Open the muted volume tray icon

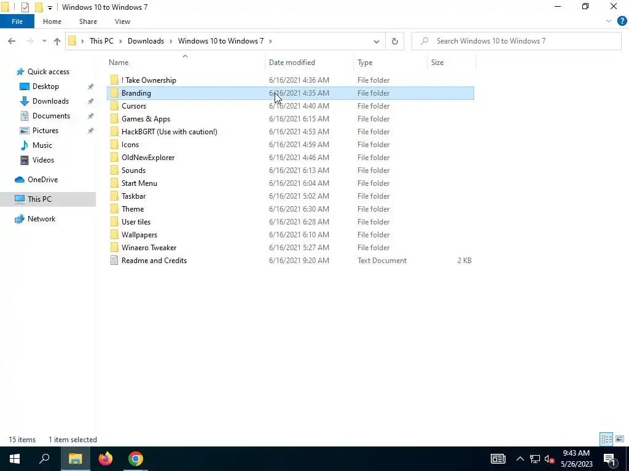pyautogui.click(x=549, y=459)
